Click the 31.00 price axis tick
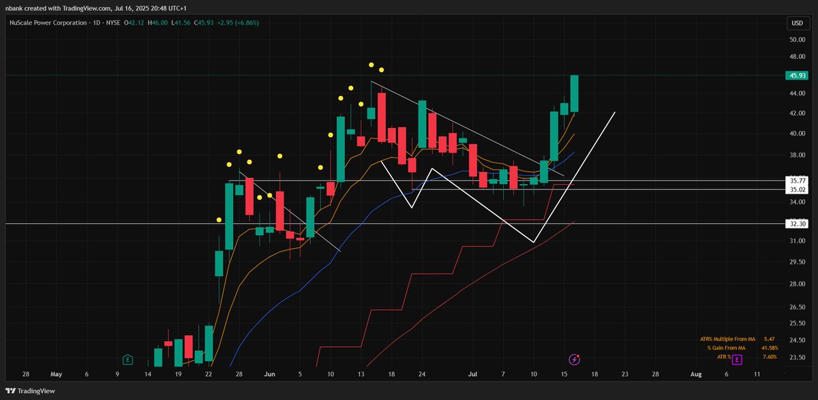 pos(797,241)
